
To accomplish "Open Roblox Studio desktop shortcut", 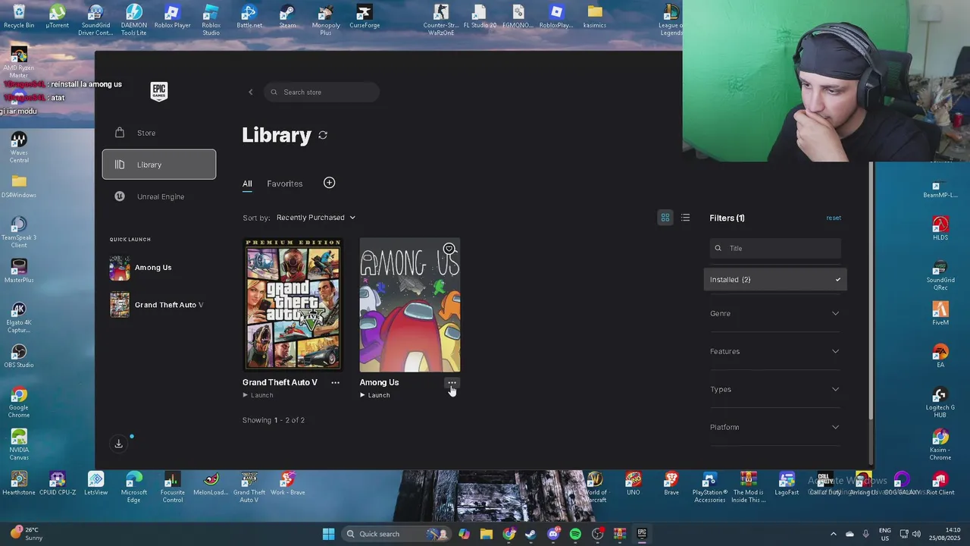I will pos(211,19).
